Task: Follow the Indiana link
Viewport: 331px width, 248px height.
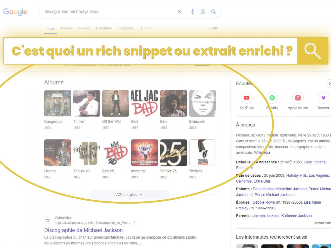Action: [320, 162]
